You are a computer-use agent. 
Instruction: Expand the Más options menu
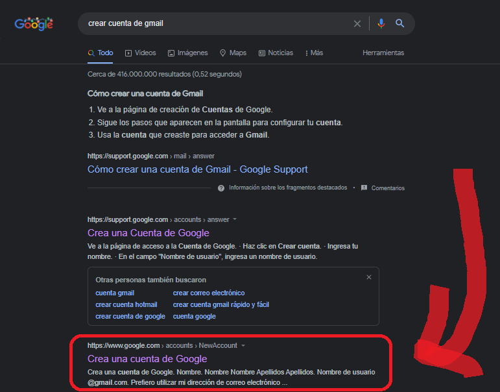coord(314,53)
